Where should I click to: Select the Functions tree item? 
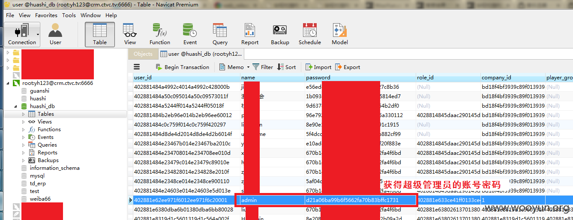coord(49,130)
